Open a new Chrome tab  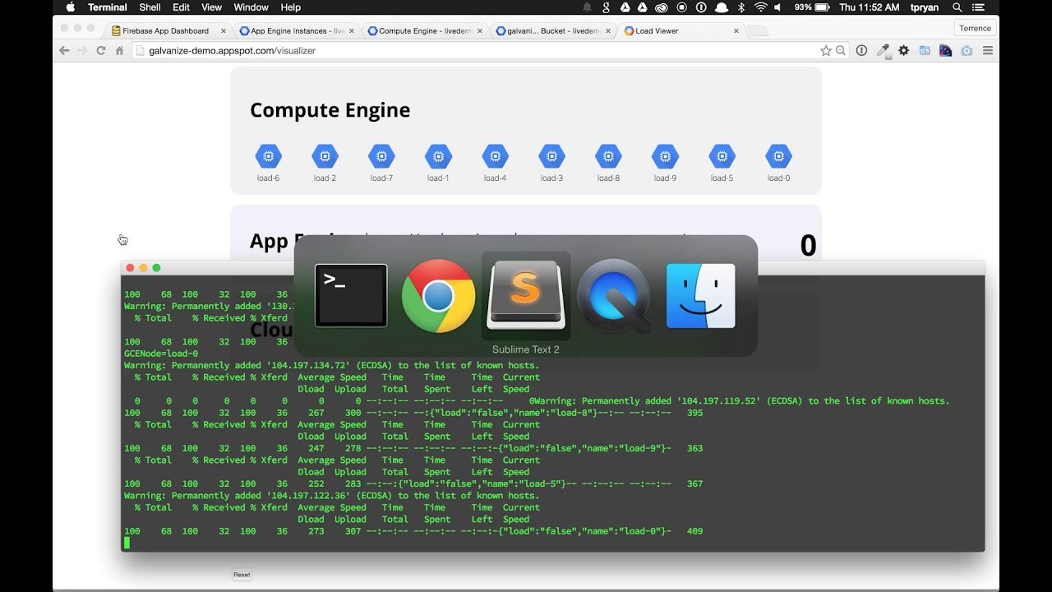point(758,31)
